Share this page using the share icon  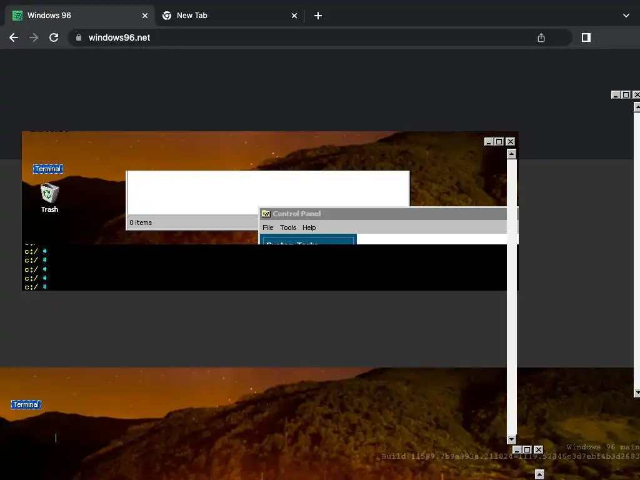541,37
